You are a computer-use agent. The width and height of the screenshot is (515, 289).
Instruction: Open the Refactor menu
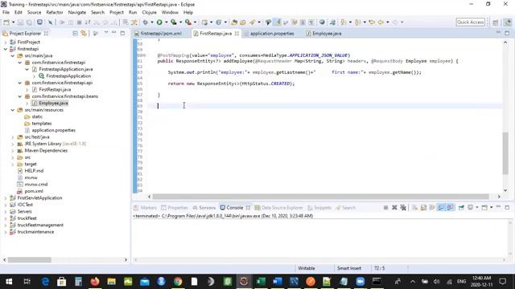click(55, 13)
